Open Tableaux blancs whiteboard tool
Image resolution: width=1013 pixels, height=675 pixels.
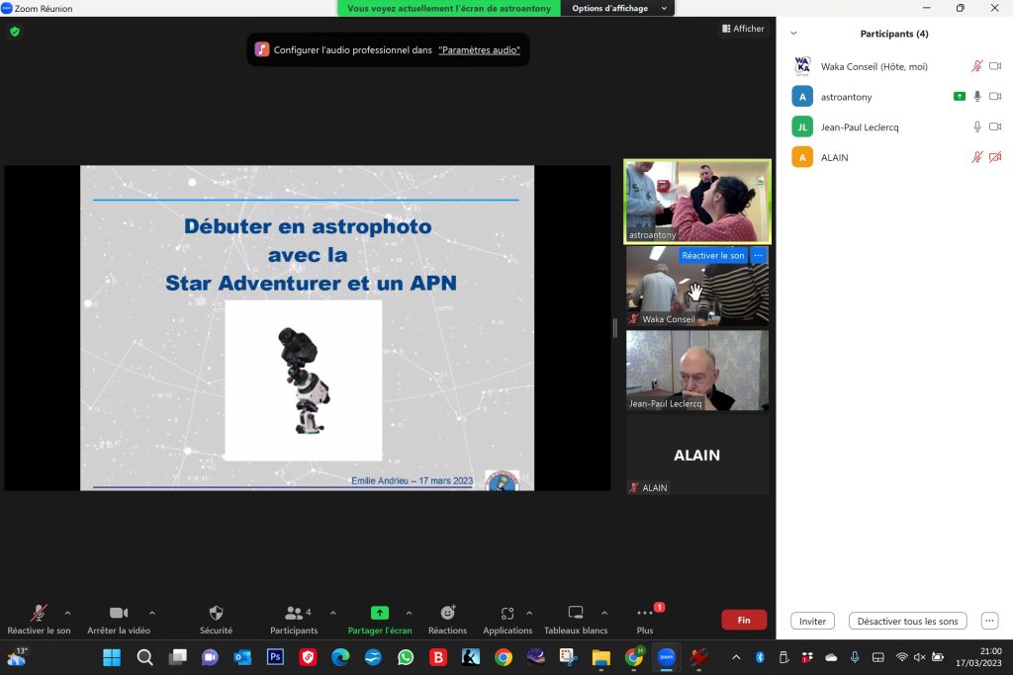point(576,620)
